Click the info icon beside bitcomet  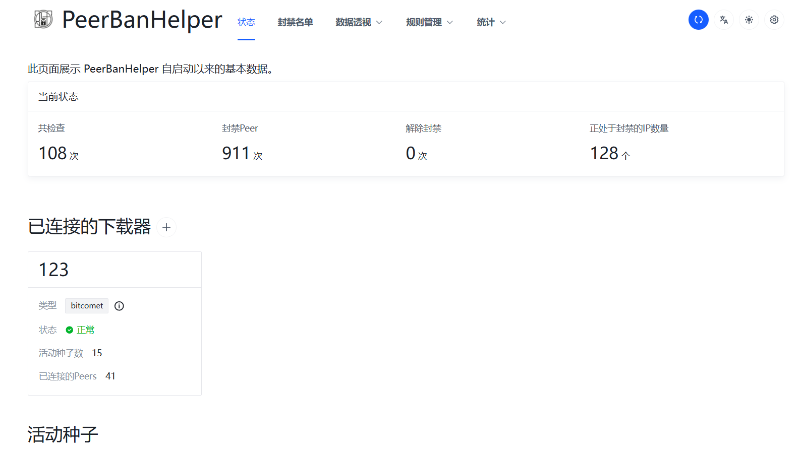[x=119, y=306]
